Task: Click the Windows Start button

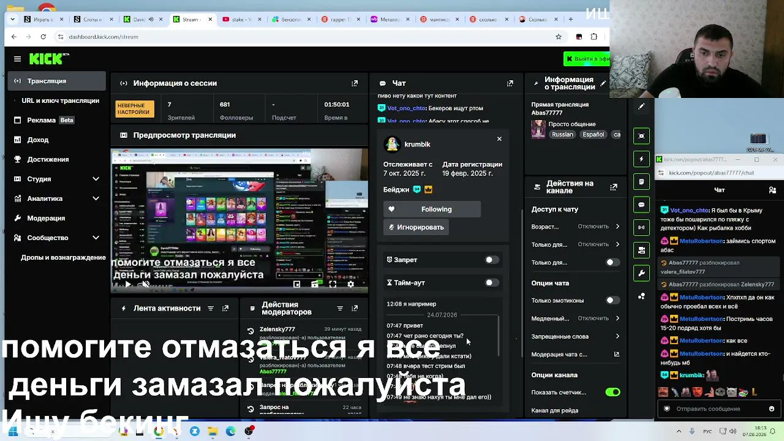Action: click(12, 431)
